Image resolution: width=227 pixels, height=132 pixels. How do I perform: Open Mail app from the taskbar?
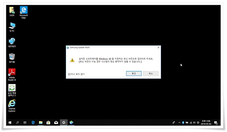pos(56,123)
